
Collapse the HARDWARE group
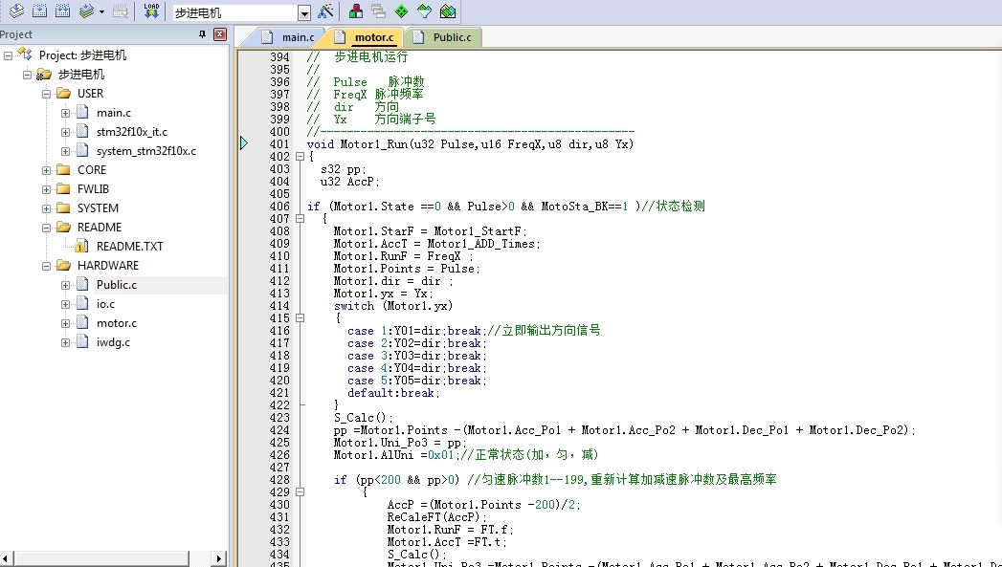click(46, 266)
